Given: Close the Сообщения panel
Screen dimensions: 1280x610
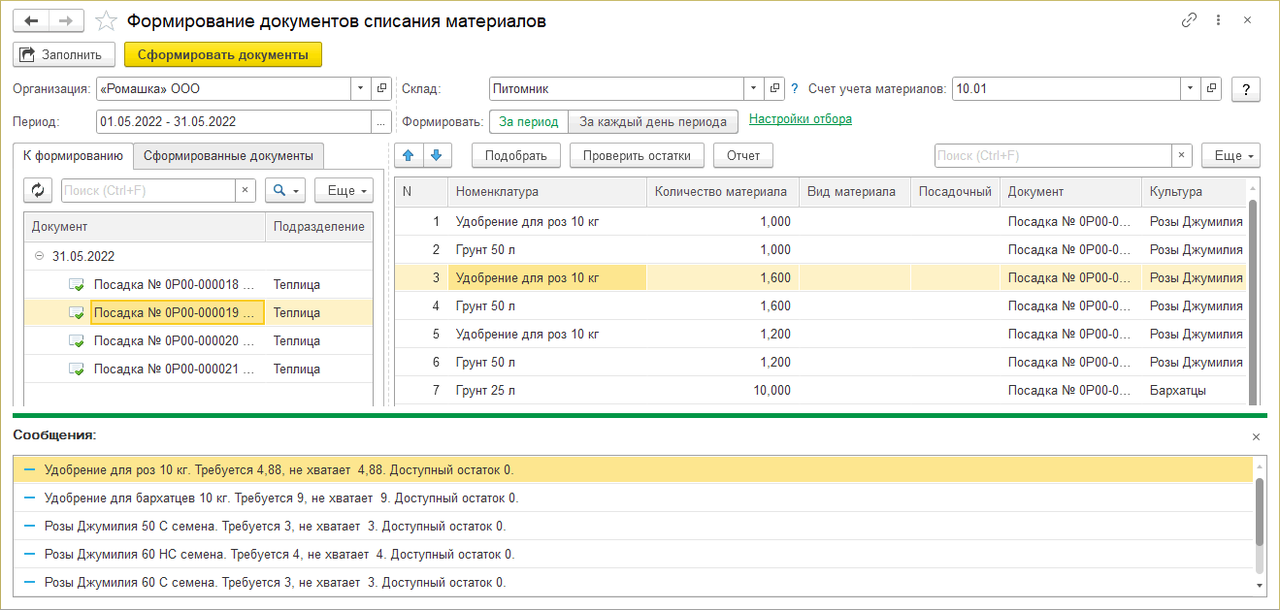Looking at the screenshot, I should click(1256, 436).
